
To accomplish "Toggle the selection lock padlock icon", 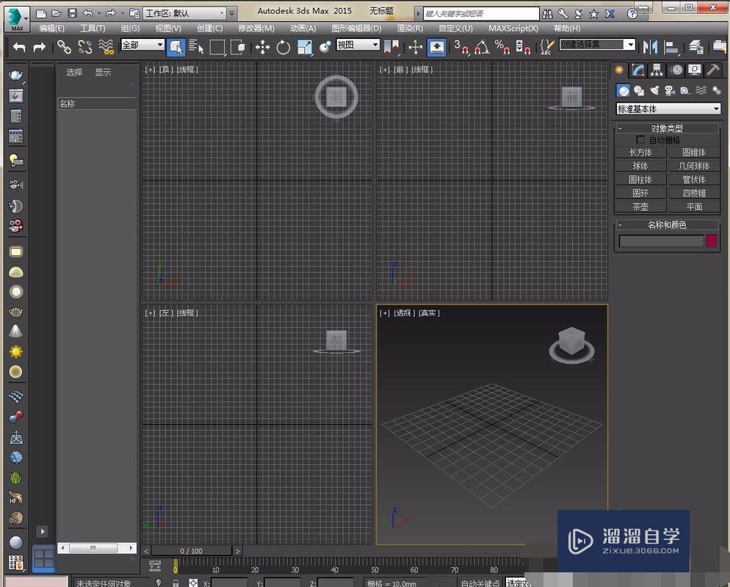I will click(x=176, y=583).
